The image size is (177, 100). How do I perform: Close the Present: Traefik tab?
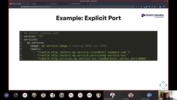click(28, 4)
